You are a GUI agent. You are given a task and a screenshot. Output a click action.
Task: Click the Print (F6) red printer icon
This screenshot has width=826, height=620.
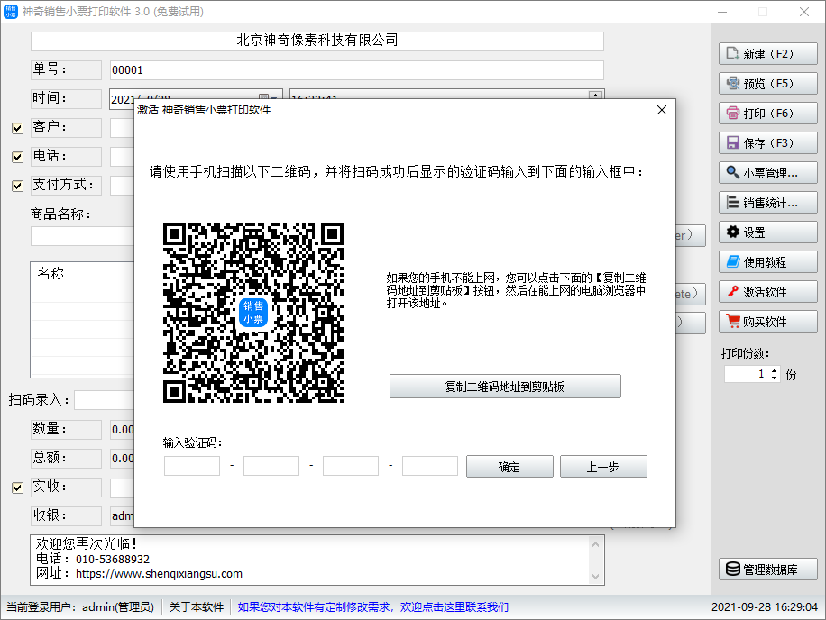pos(733,114)
